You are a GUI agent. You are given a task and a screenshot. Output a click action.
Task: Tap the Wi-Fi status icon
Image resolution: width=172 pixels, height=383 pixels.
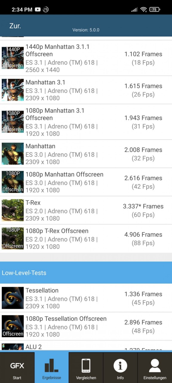pos(144,10)
